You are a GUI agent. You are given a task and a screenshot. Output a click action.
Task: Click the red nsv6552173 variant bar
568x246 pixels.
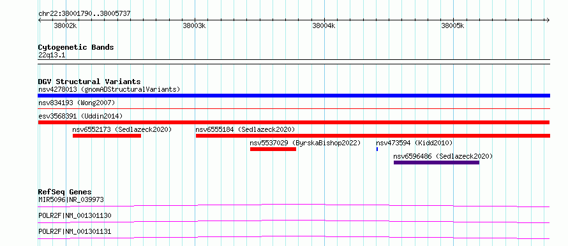coord(107,136)
